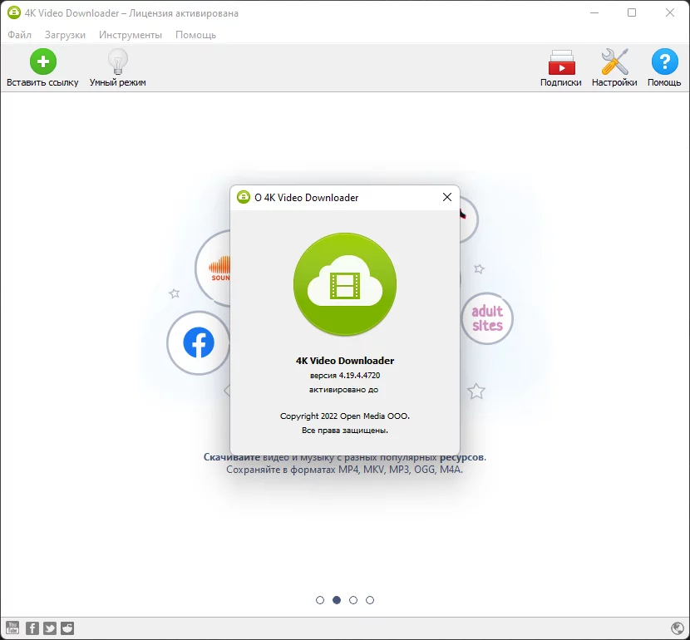Toggle Smart Mode lightbulb icon
690x640 pixels.
(x=117, y=62)
